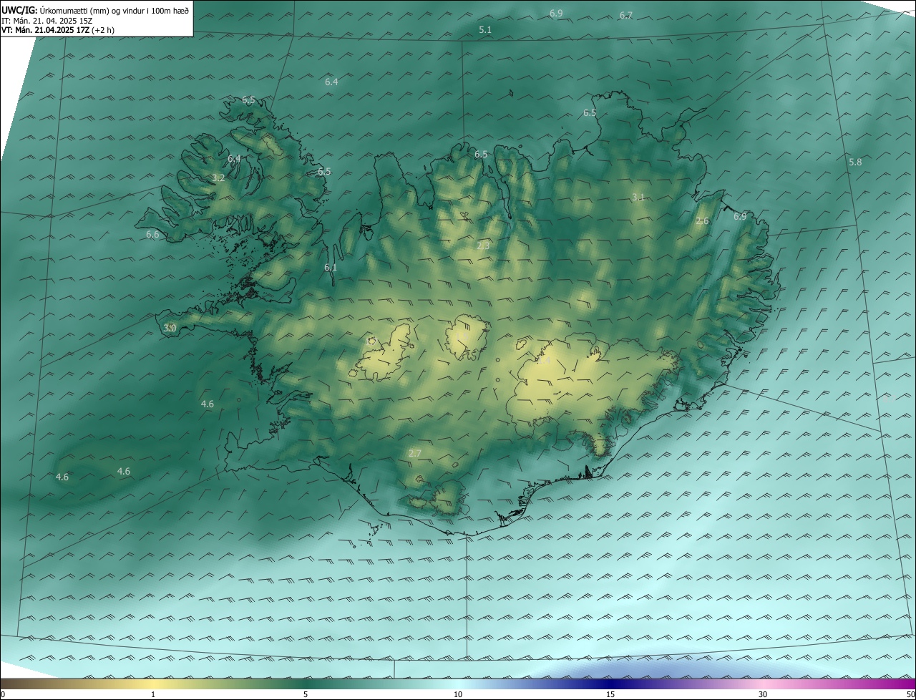916x700 pixels.
Task: Click the 3.2 value in the Westfjords
Action: pyautogui.click(x=219, y=178)
